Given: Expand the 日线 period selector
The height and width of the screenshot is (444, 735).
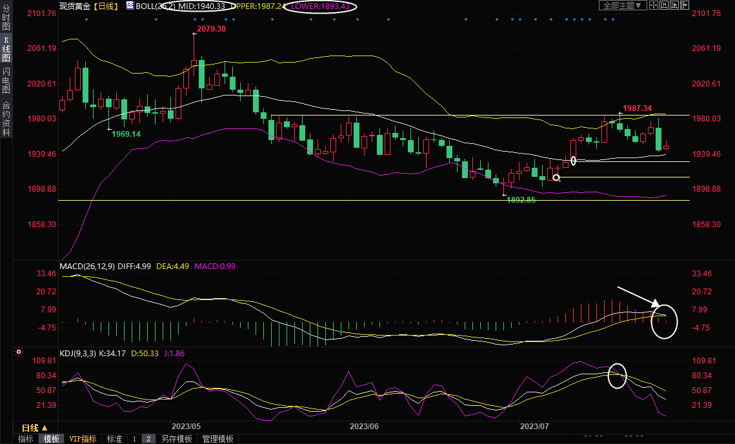Looking at the screenshot, I should (35, 428).
